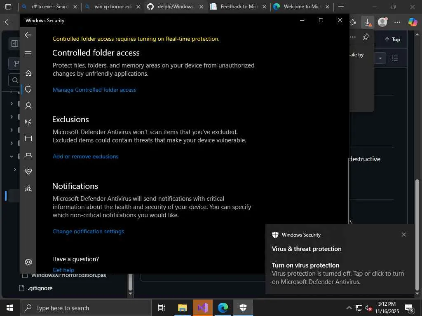Image resolution: width=422 pixels, height=316 pixels.
Task: Click Manage Controlled folder access link
Action: [94, 90]
